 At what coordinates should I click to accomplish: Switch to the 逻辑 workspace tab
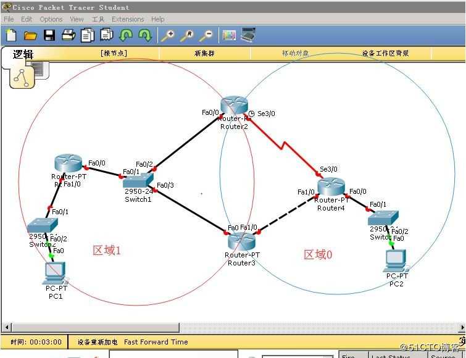pyautogui.click(x=23, y=55)
